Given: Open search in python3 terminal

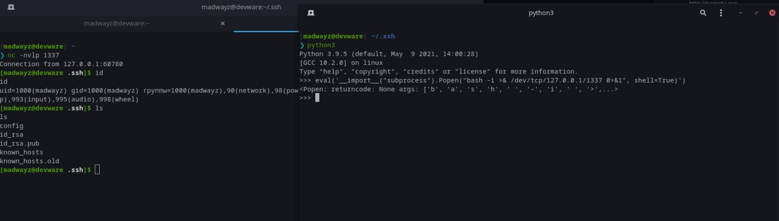Looking at the screenshot, I should (x=703, y=13).
